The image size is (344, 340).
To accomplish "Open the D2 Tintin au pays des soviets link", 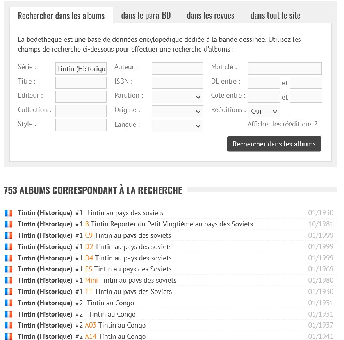I will tap(133, 247).
